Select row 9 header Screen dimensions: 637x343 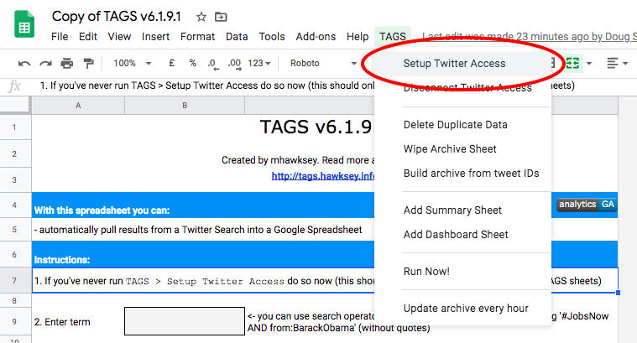pyautogui.click(x=14, y=321)
